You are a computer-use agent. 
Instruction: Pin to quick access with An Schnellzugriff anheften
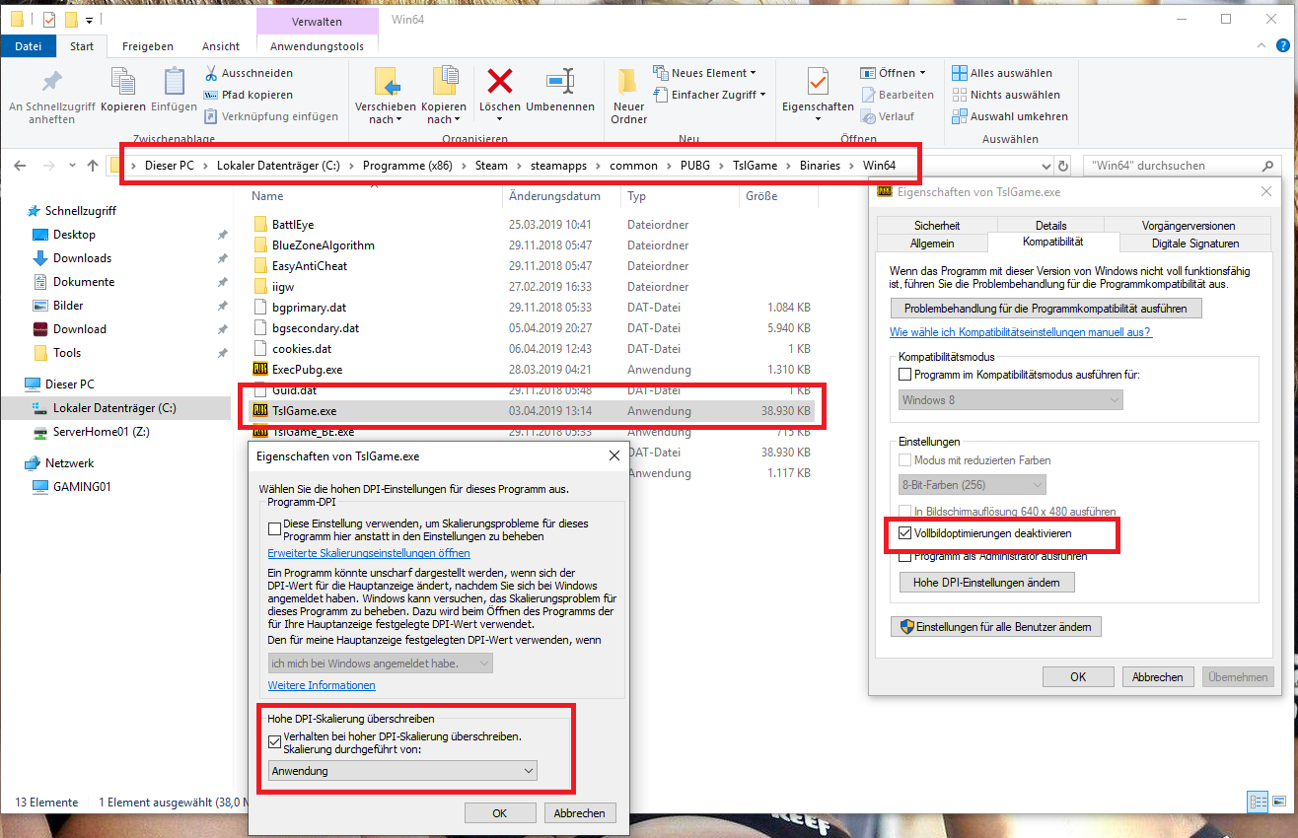click(x=51, y=97)
